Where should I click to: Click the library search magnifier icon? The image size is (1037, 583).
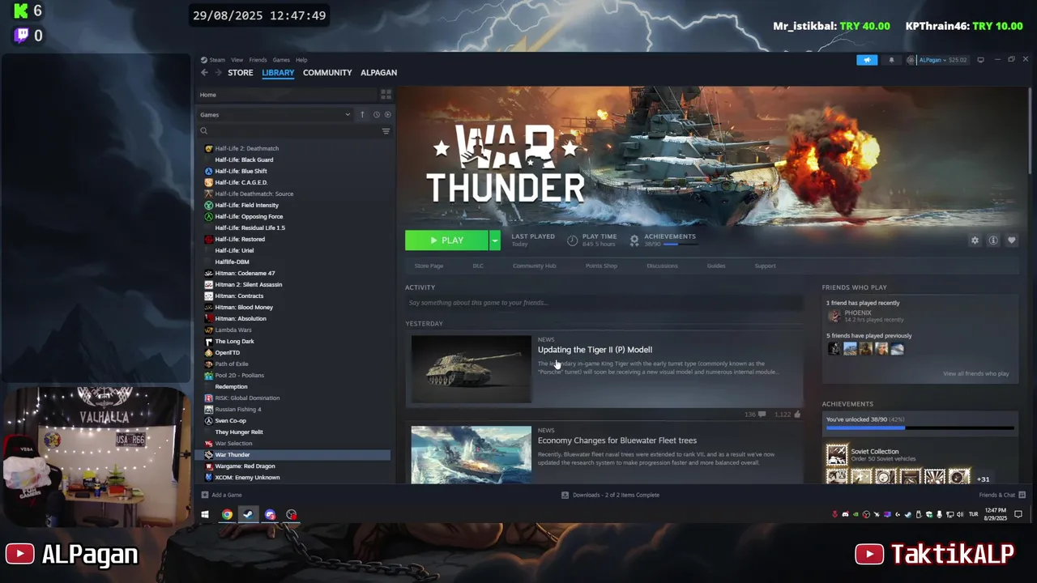(x=204, y=131)
